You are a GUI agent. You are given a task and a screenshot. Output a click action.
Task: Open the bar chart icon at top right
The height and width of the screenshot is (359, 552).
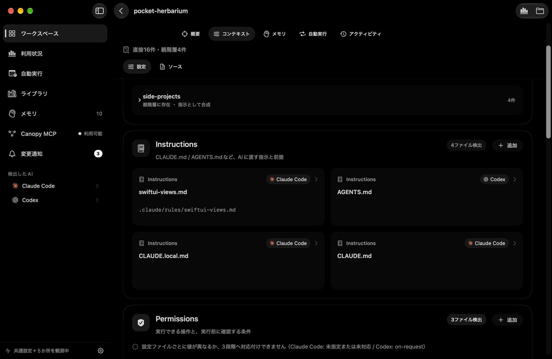524,11
